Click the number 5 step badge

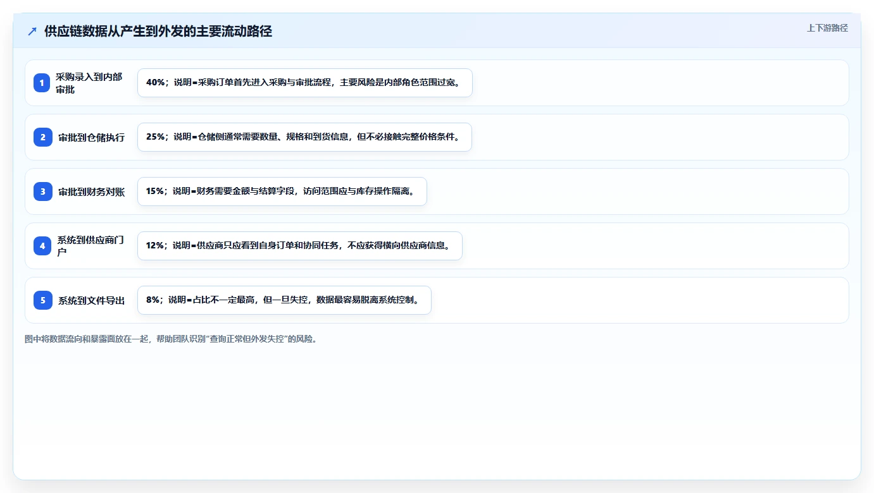43,300
